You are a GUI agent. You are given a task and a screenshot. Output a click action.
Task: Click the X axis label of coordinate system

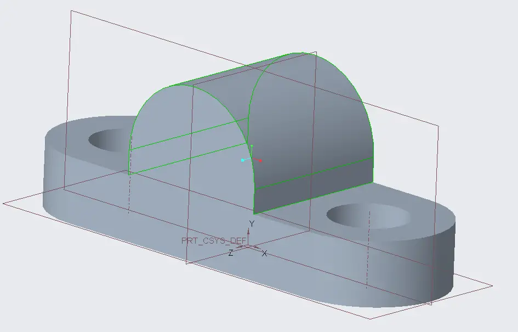264,254
